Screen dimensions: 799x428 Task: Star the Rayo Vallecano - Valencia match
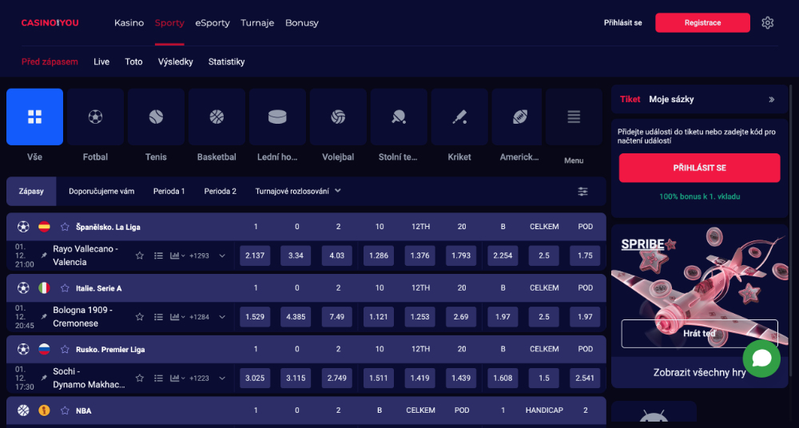click(140, 256)
